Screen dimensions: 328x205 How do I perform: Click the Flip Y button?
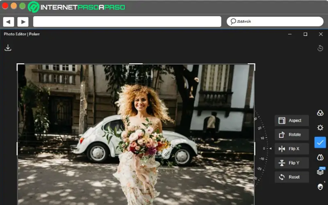click(x=292, y=163)
